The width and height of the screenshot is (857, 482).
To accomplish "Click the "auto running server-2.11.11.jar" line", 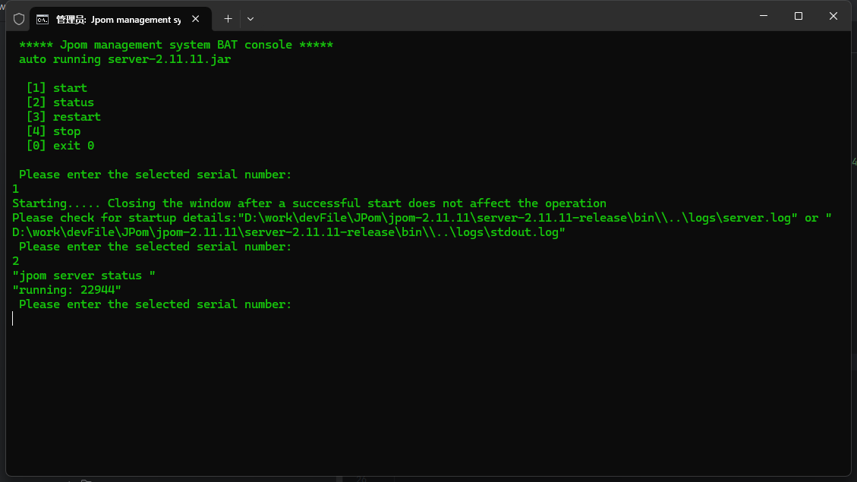I will click(124, 59).
